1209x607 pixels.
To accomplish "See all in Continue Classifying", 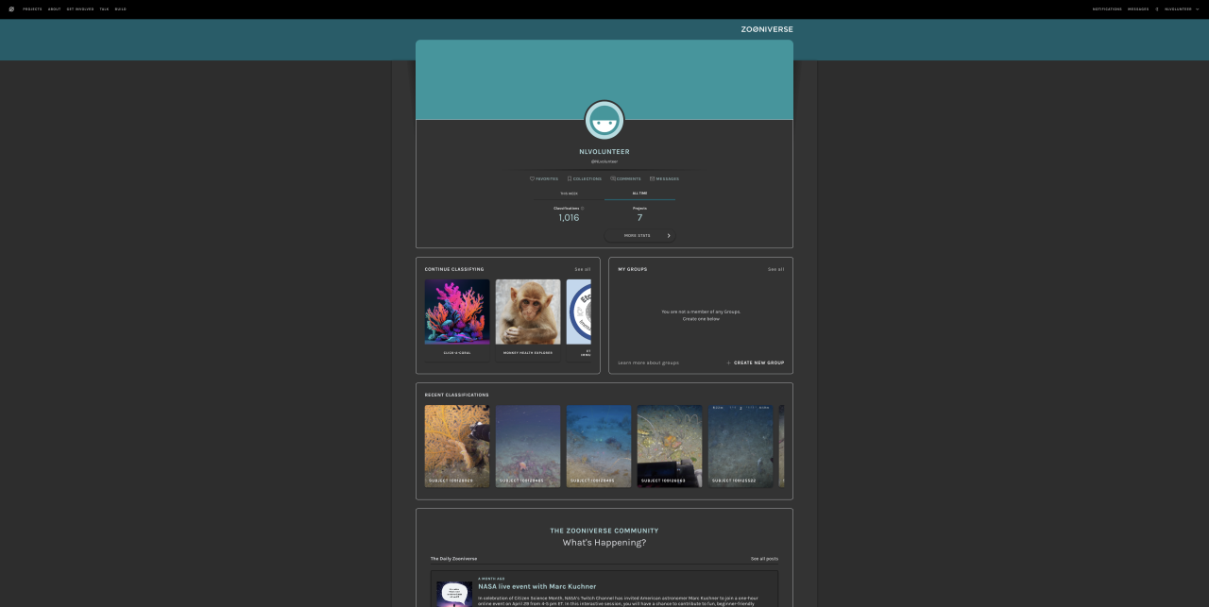I will point(583,269).
